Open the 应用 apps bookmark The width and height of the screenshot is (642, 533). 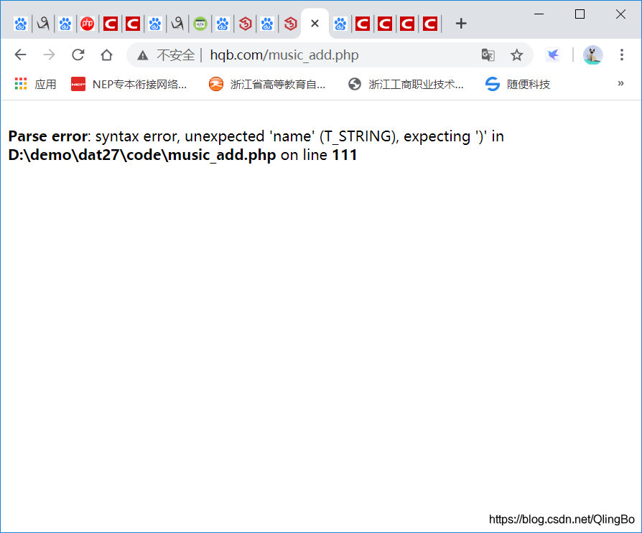click(x=35, y=84)
